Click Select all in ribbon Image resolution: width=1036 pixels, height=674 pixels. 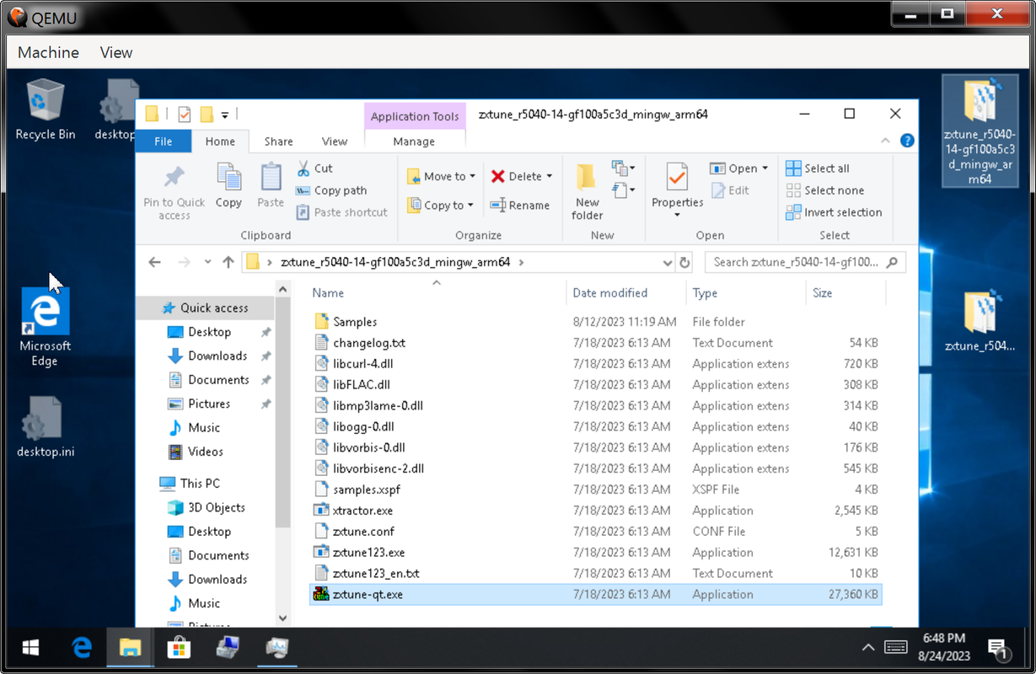(818, 168)
